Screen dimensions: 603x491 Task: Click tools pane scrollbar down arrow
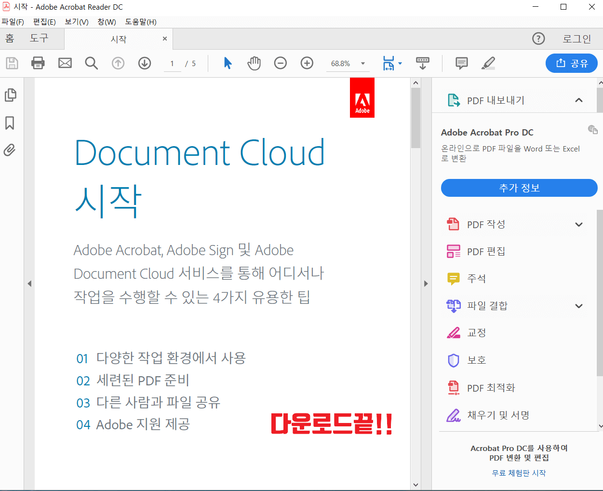pyautogui.click(x=600, y=426)
